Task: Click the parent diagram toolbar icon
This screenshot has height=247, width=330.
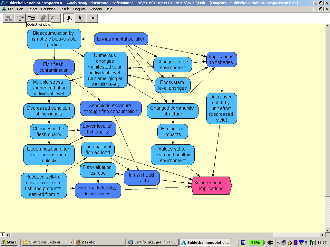Action: (8, 18)
